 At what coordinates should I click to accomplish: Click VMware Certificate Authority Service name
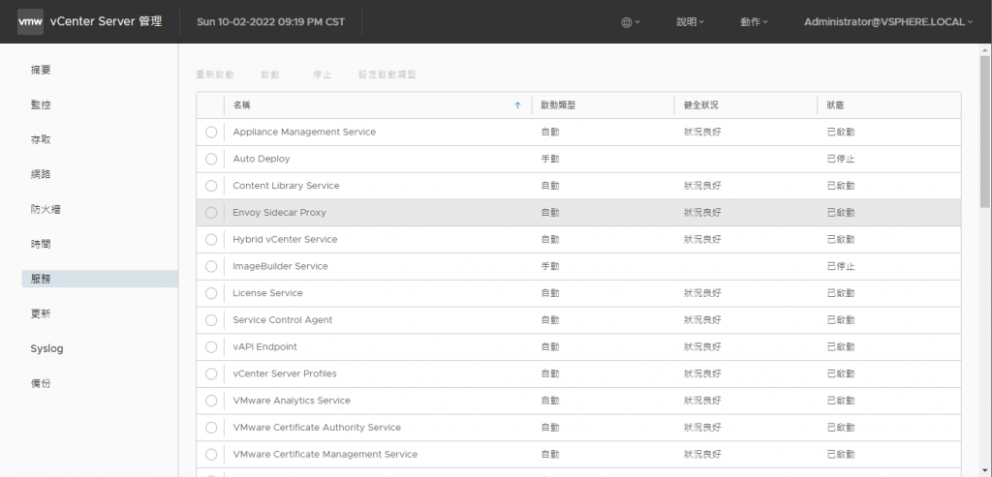[x=317, y=428]
